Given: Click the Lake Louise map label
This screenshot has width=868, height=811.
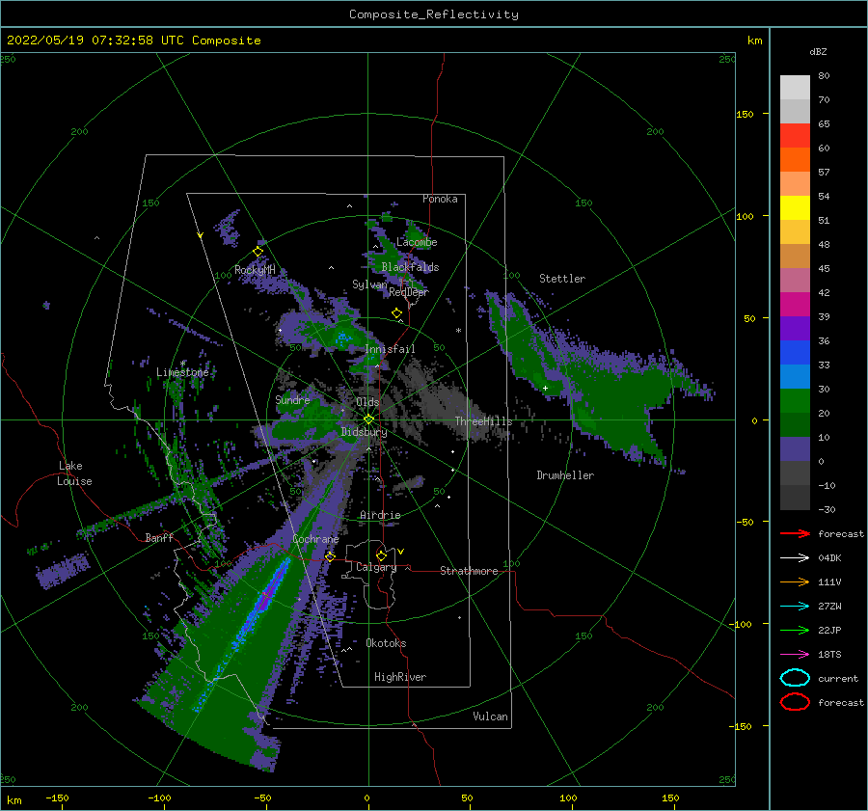Looking at the screenshot, I should pyautogui.click(x=74, y=473).
